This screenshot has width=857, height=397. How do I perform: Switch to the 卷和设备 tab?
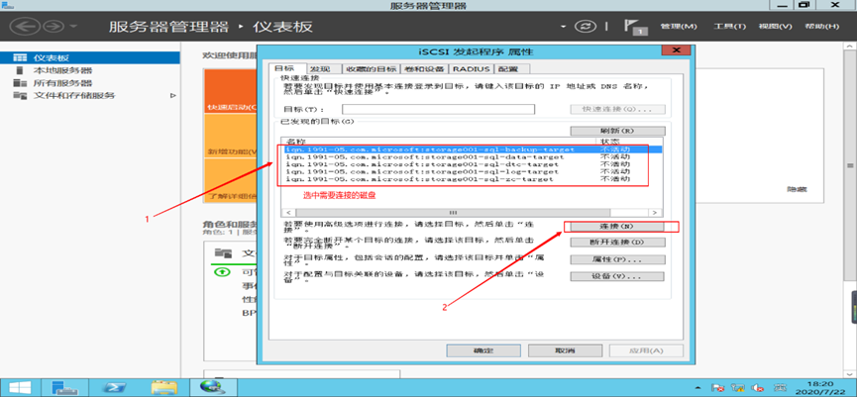(x=424, y=69)
